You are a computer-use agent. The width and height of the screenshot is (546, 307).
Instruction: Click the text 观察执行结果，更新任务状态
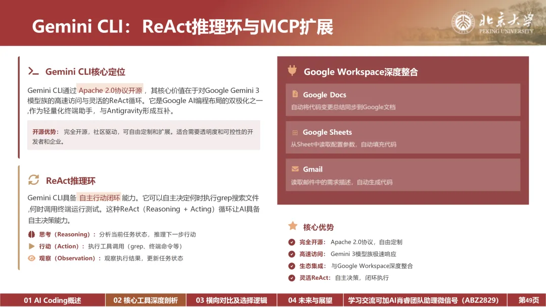pos(144,259)
